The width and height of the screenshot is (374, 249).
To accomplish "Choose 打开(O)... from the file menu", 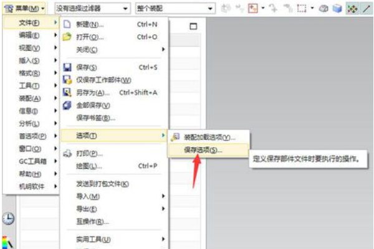I will click(114, 37).
